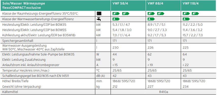Select Schallleistungspegel row label
217x95 pixels.
[x=36, y=76]
